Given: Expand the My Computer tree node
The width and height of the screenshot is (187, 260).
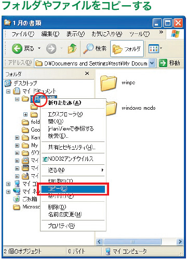Looking at the screenshot, I should [8, 184].
